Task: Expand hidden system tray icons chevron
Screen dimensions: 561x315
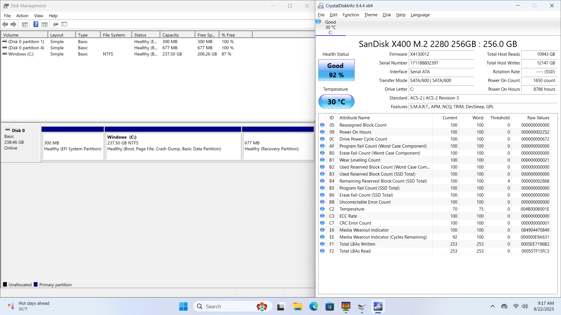Action: (x=493, y=306)
